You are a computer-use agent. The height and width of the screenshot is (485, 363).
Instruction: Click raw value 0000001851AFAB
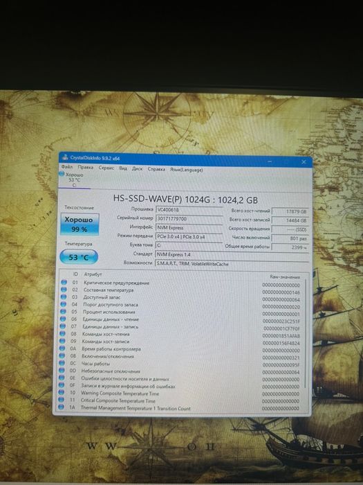point(281,336)
